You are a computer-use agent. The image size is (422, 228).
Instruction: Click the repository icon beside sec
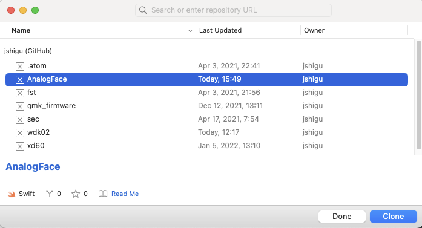point(20,119)
